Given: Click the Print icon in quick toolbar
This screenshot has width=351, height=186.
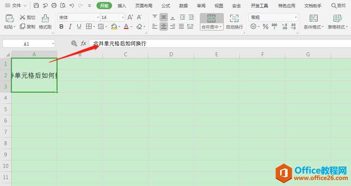Looking at the screenshot, I should [x=54, y=6].
